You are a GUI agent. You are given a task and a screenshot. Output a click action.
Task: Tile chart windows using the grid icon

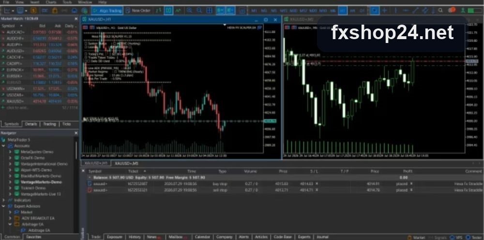coord(209,11)
